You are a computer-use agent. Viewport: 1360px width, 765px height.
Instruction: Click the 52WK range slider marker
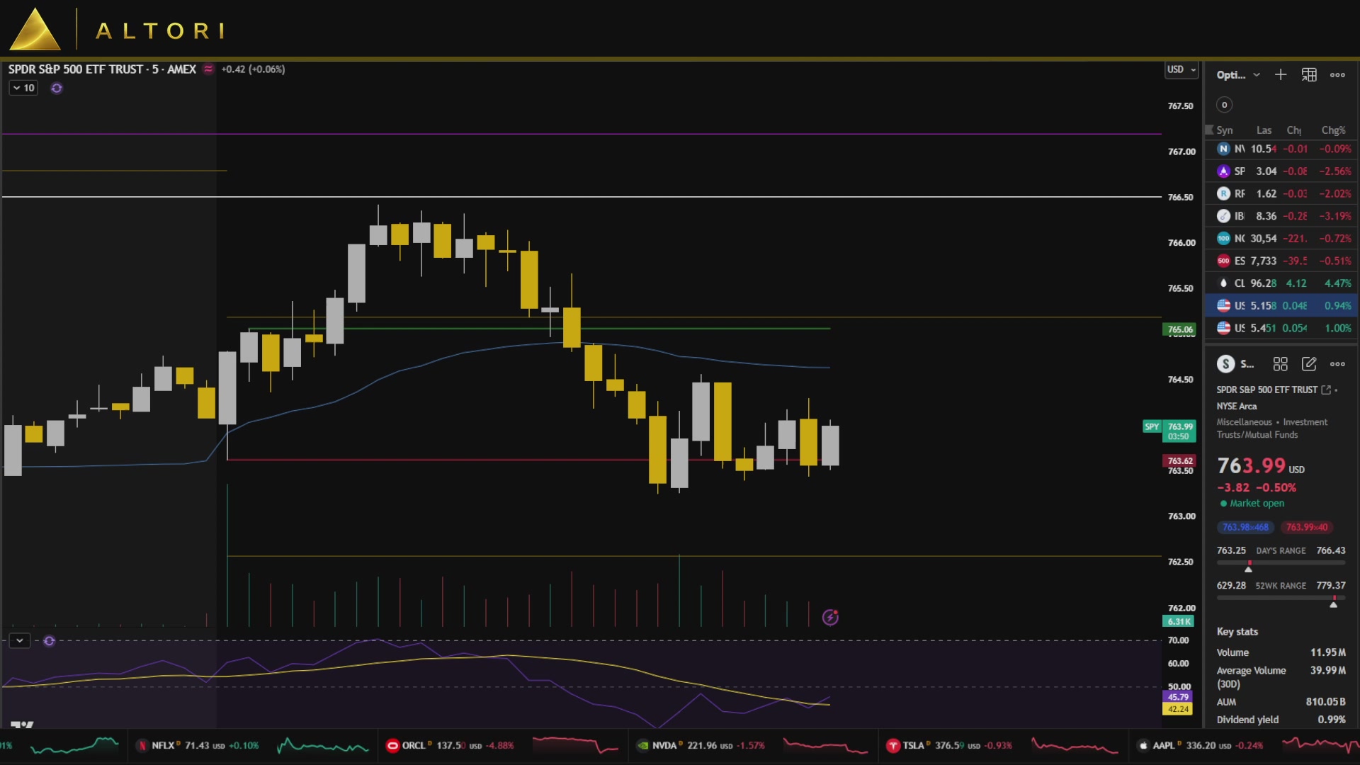tap(1334, 603)
